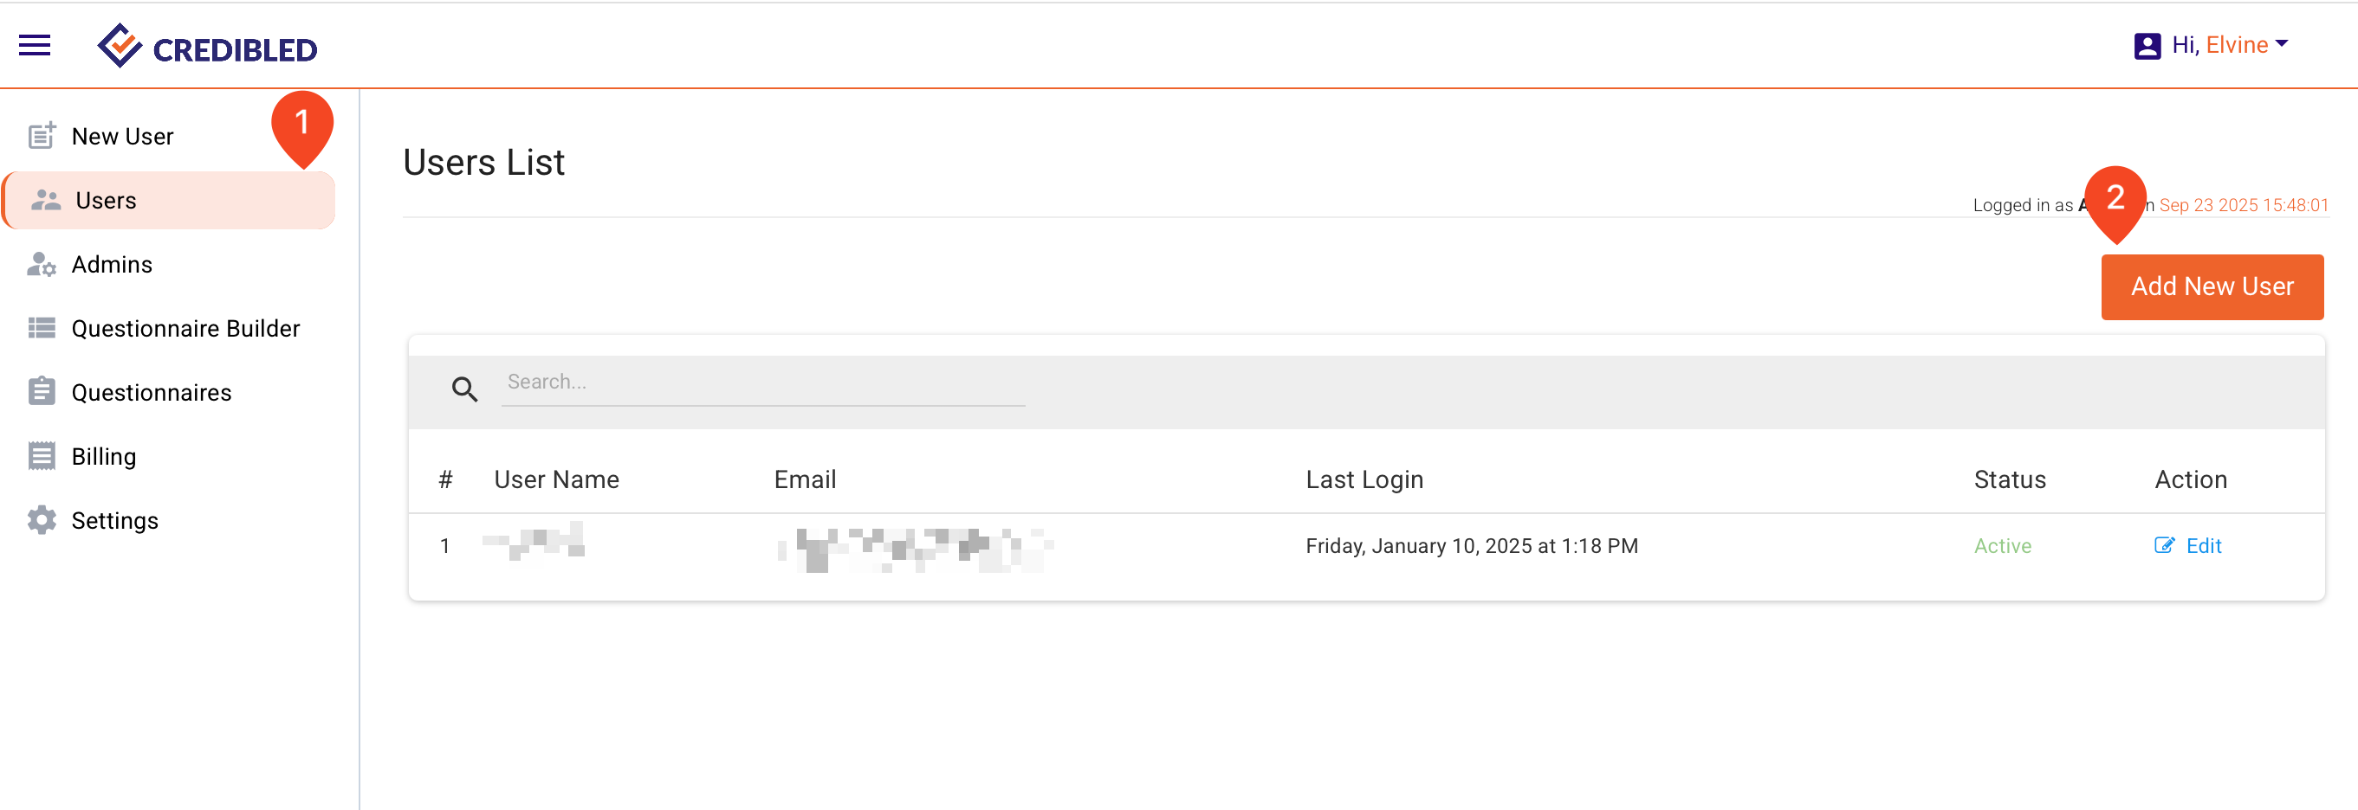The width and height of the screenshot is (2358, 810).
Task: Click the Active status of user 1
Action: (x=2002, y=546)
